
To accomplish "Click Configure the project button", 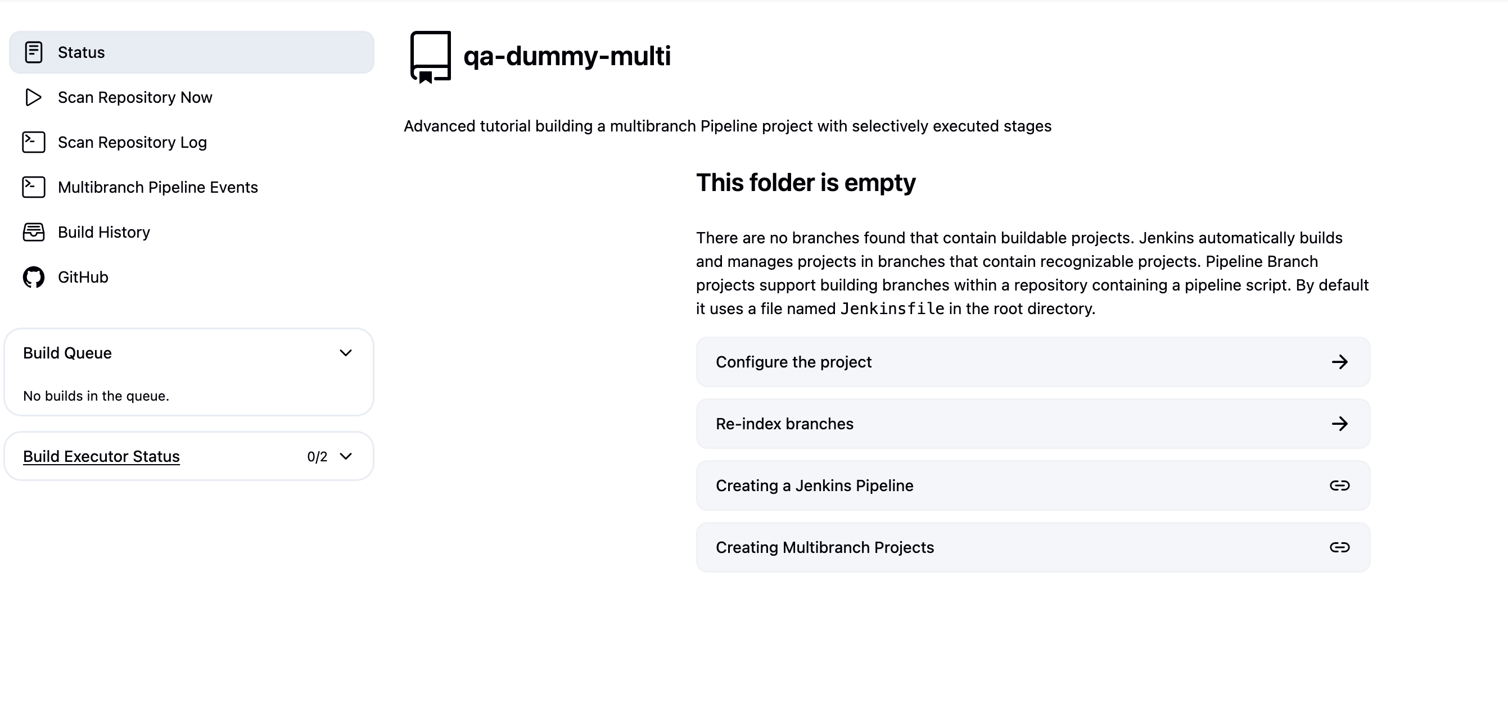I will pos(793,362).
